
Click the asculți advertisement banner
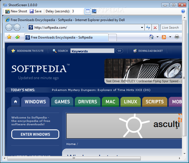pos(124,126)
